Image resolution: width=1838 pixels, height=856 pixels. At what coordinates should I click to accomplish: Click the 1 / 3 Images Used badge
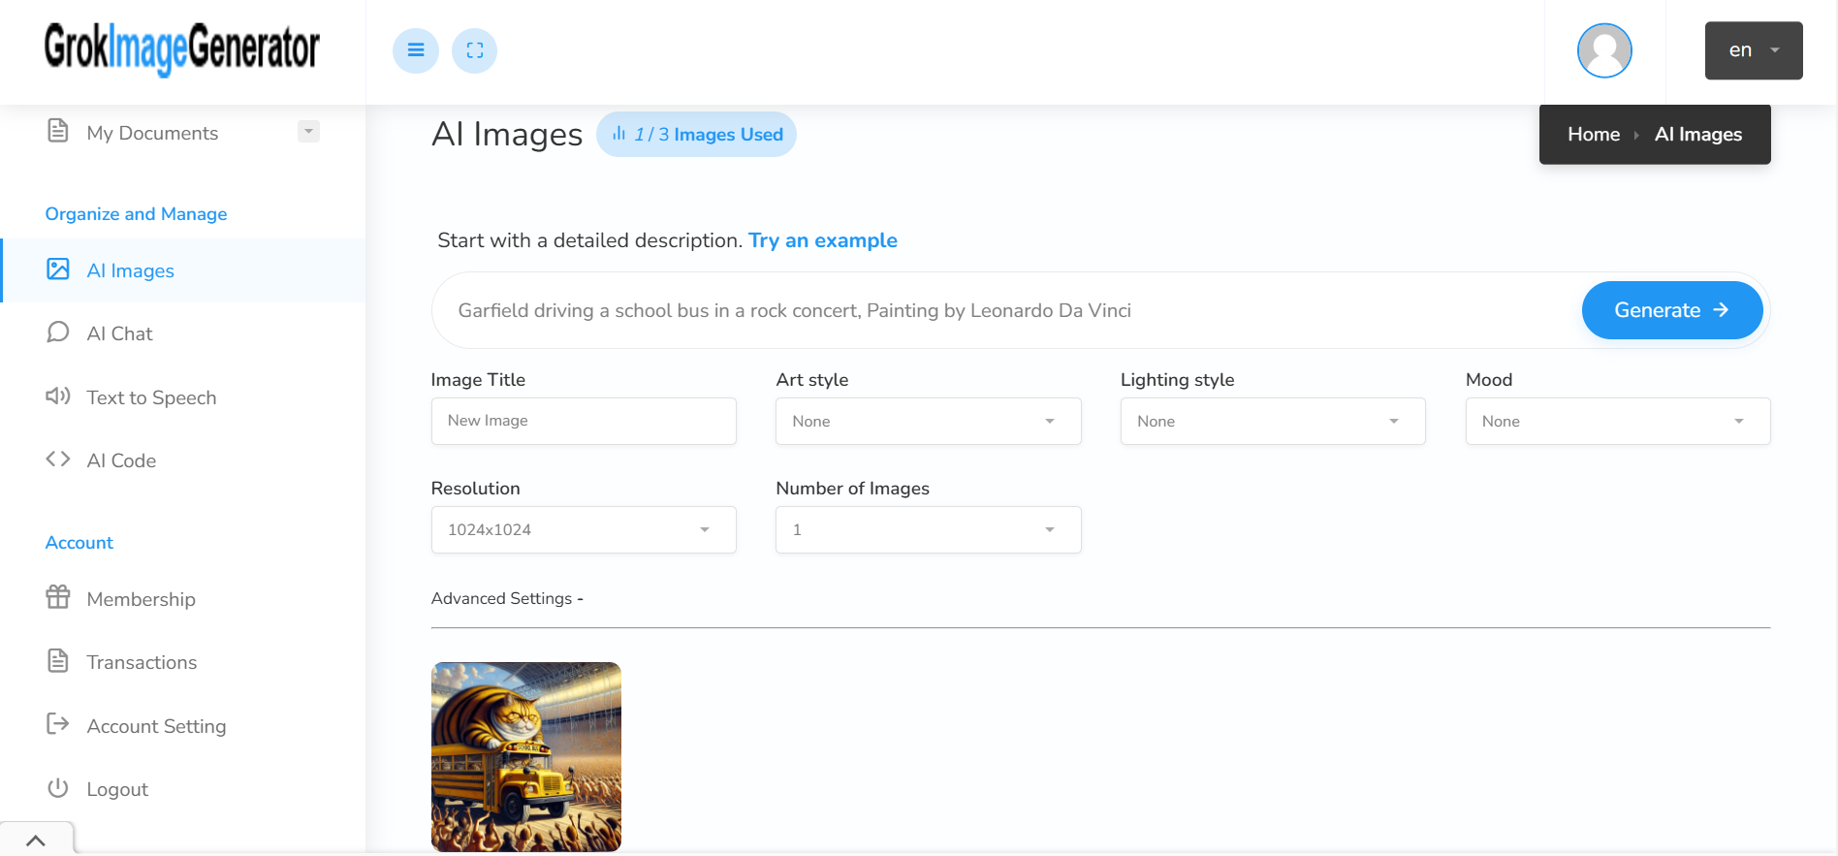click(x=696, y=134)
